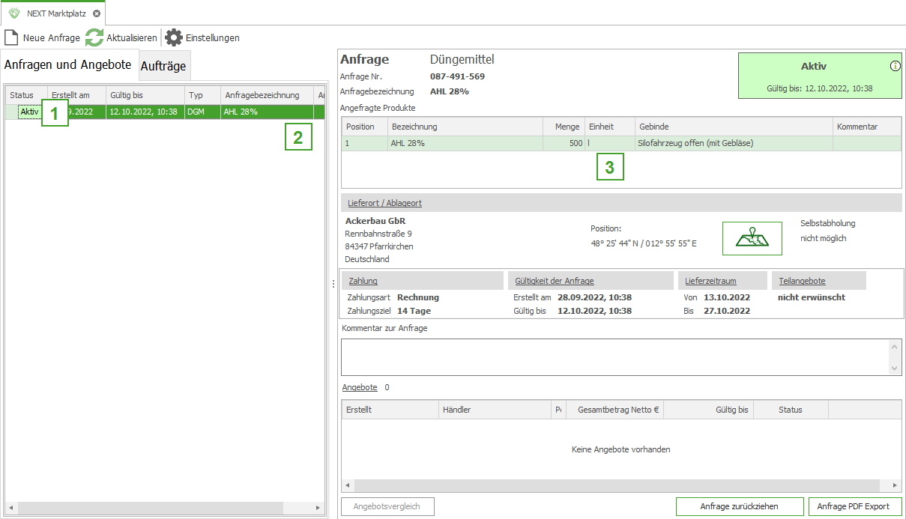Click Anfrage zurückziehen button
Screen dimensions: 906x519
(739, 506)
